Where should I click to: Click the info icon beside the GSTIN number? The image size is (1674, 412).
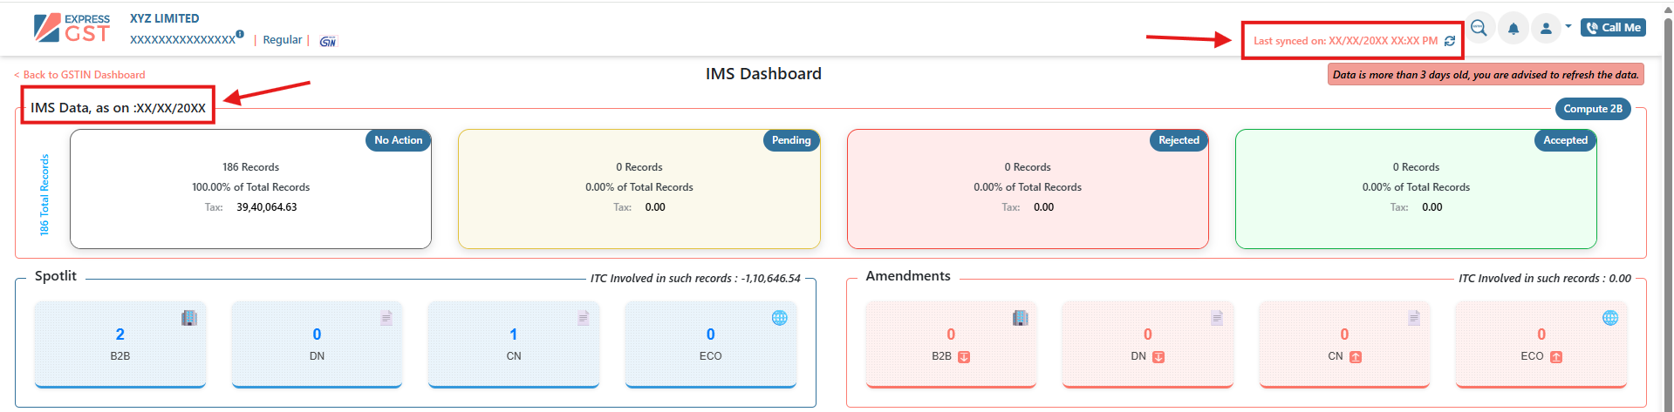240,35
